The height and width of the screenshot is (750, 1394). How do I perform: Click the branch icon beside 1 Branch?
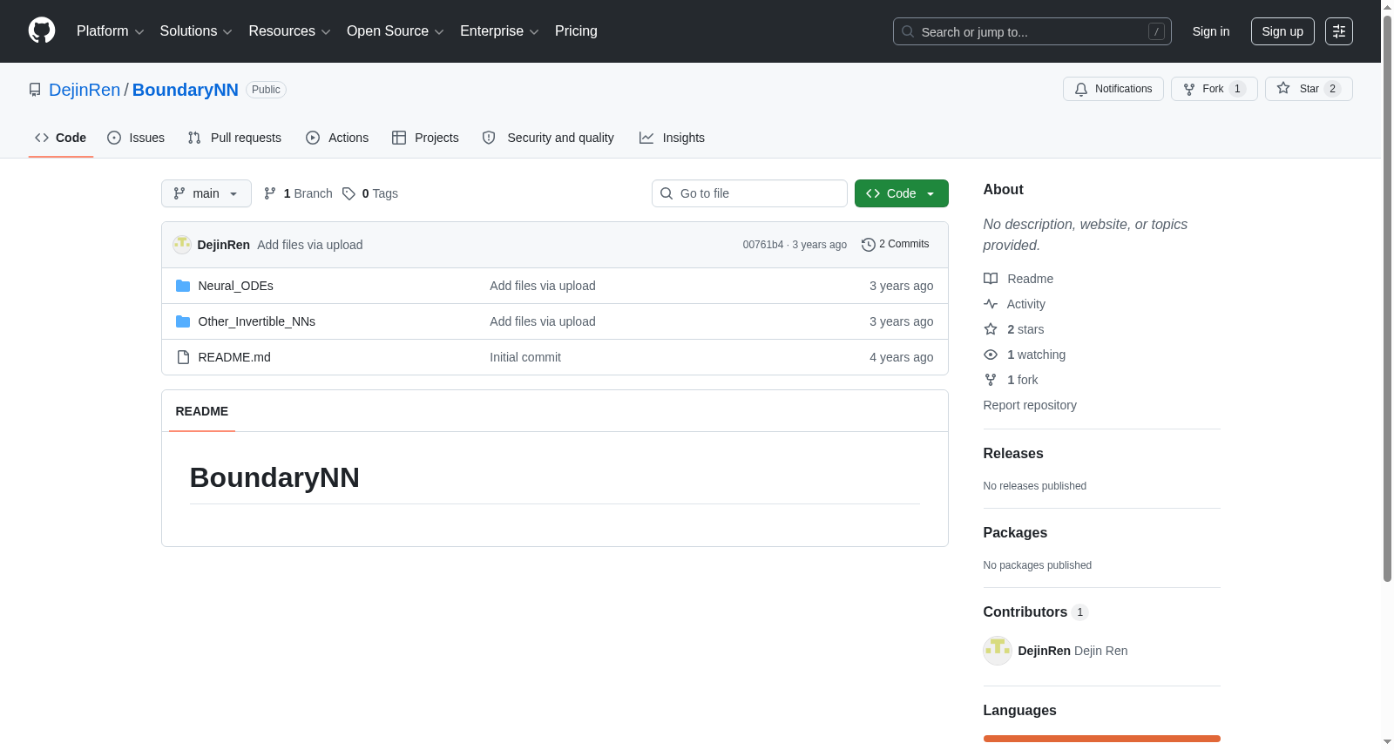tap(270, 193)
